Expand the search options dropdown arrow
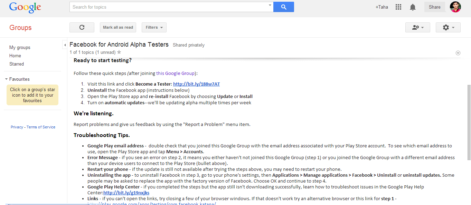471x205 pixels. [270, 6]
